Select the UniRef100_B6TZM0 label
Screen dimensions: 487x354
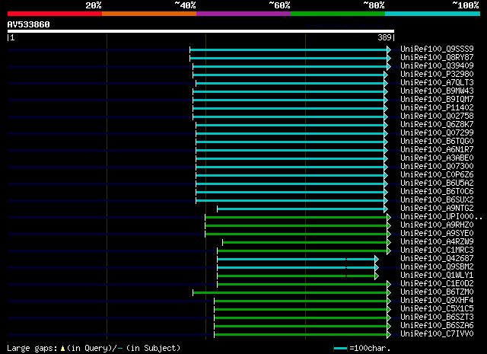point(437,292)
